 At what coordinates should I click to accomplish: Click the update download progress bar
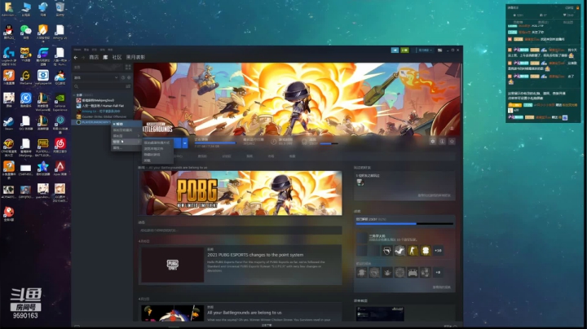pos(215,143)
